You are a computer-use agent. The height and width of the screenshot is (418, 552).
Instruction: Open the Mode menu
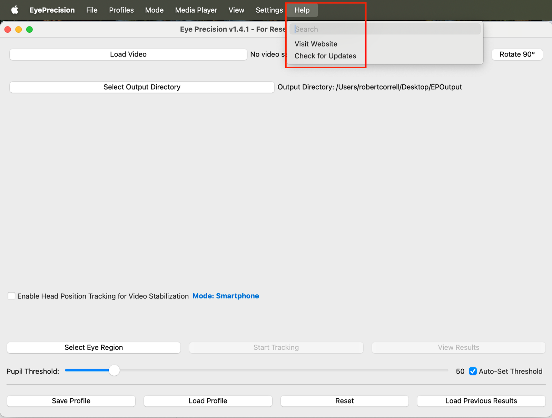[x=154, y=10]
